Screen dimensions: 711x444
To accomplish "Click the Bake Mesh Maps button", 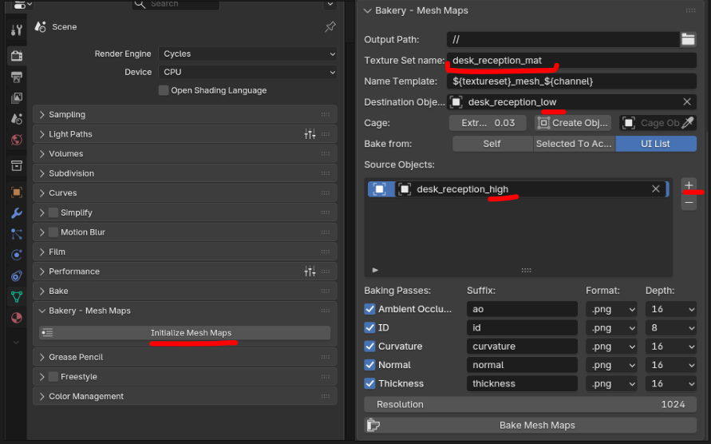I will point(536,425).
